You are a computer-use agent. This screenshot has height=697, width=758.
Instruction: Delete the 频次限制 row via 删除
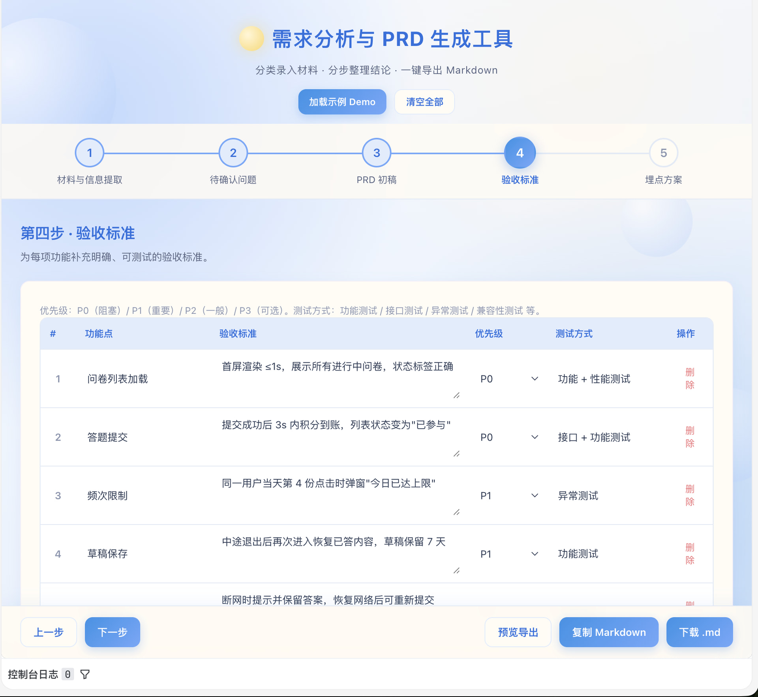(690, 495)
